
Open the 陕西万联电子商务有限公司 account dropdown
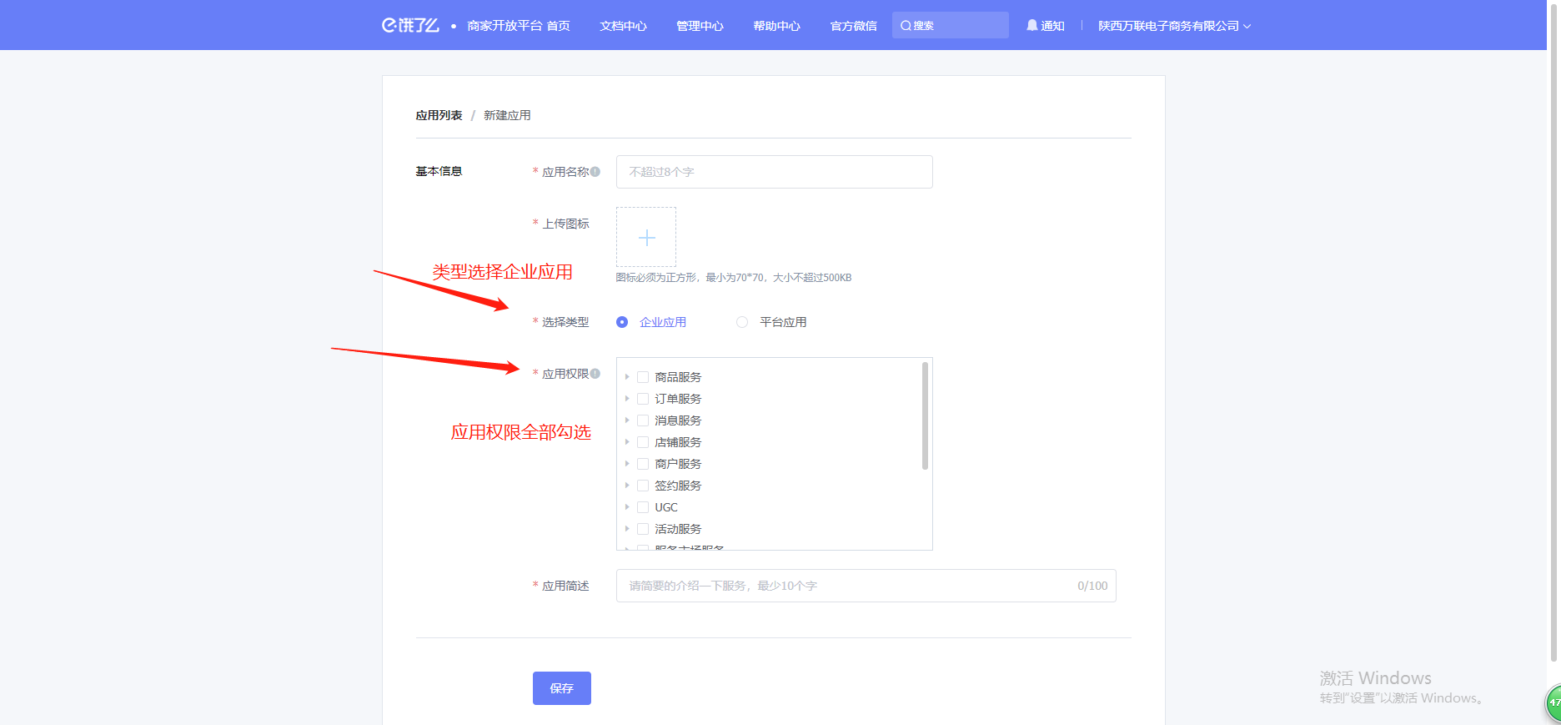coord(1174,26)
